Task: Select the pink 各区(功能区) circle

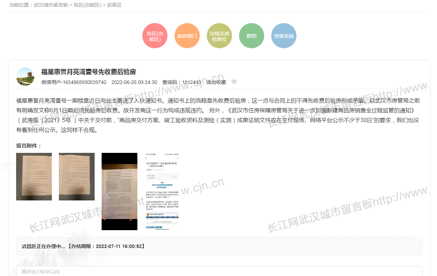Action: [x=155, y=36]
